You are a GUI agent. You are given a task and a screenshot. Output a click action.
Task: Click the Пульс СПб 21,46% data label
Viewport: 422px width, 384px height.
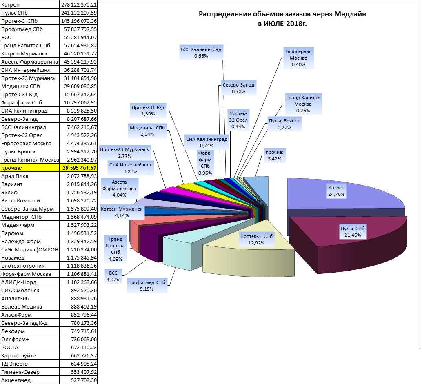tap(353, 232)
